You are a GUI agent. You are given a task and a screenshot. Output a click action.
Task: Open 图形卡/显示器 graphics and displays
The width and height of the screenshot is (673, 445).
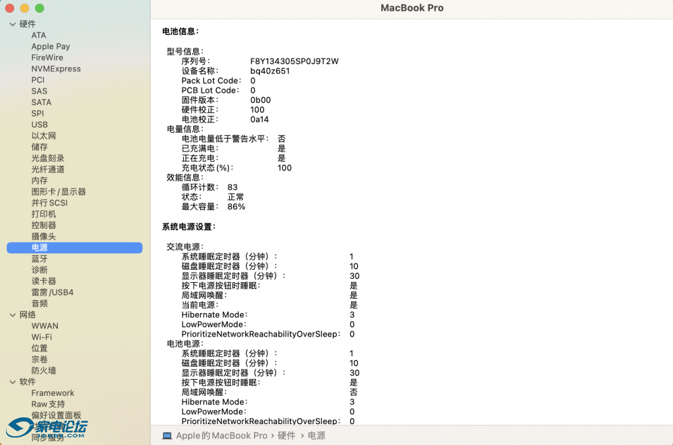click(x=59, y=191)
